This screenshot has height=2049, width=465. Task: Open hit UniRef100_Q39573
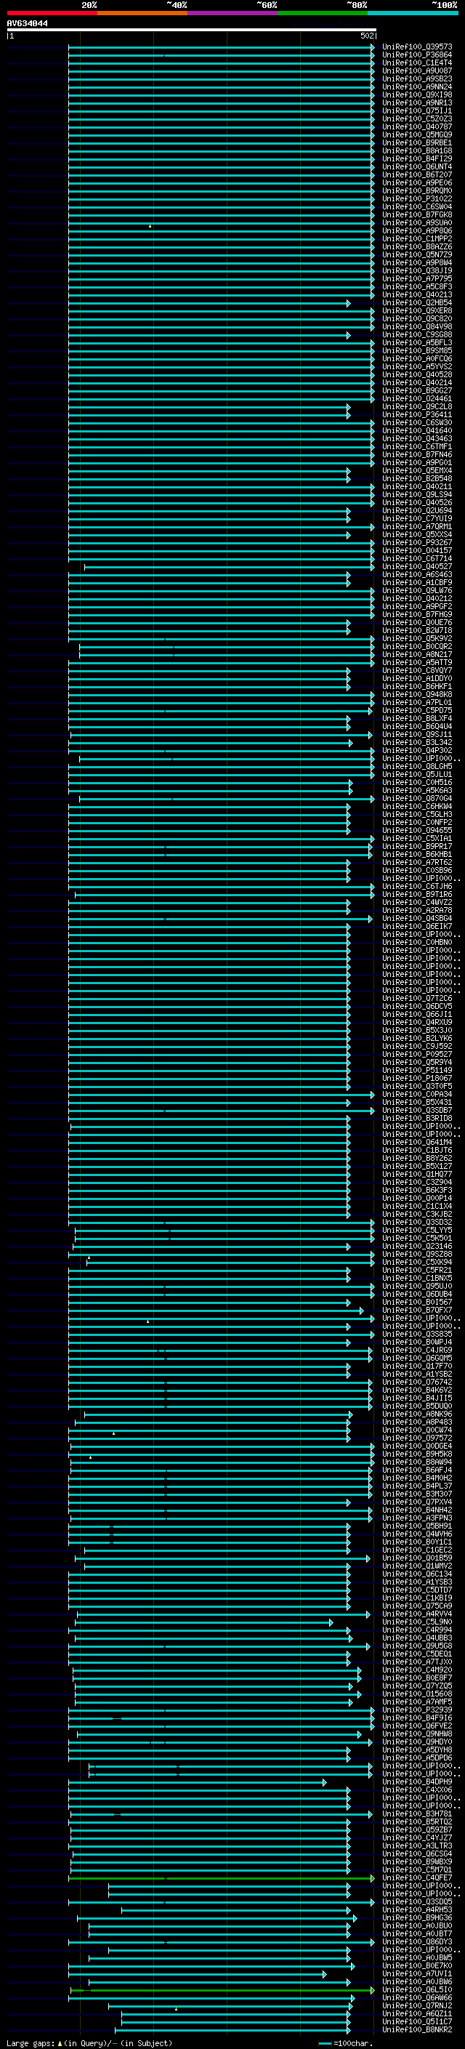[417, 47]
